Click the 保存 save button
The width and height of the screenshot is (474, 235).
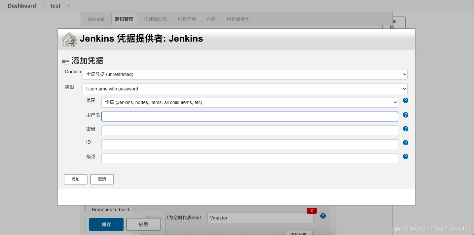point(106,224)
